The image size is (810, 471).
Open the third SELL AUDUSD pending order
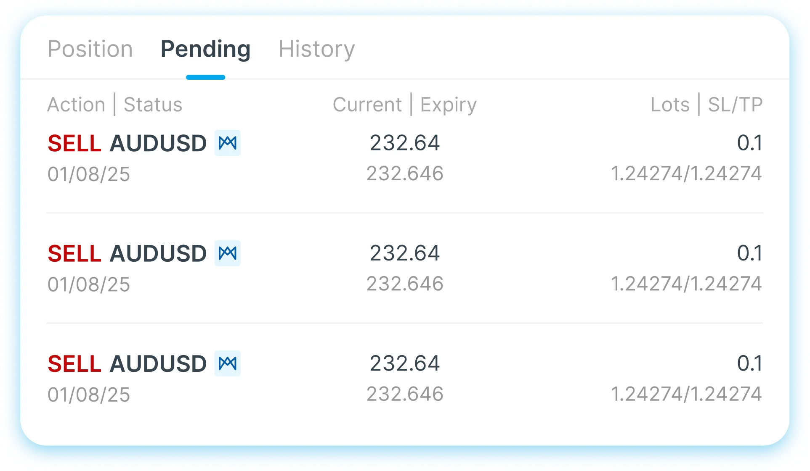coord(405,379)
